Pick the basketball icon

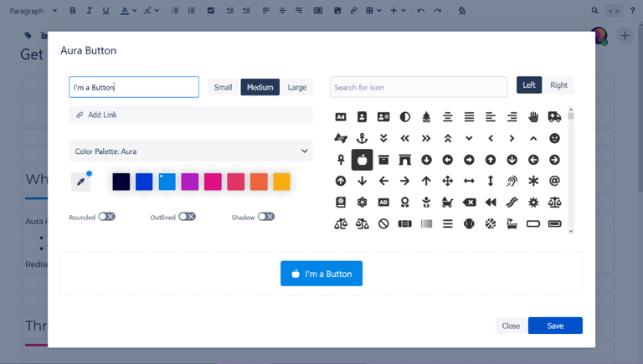click(491, 223)
